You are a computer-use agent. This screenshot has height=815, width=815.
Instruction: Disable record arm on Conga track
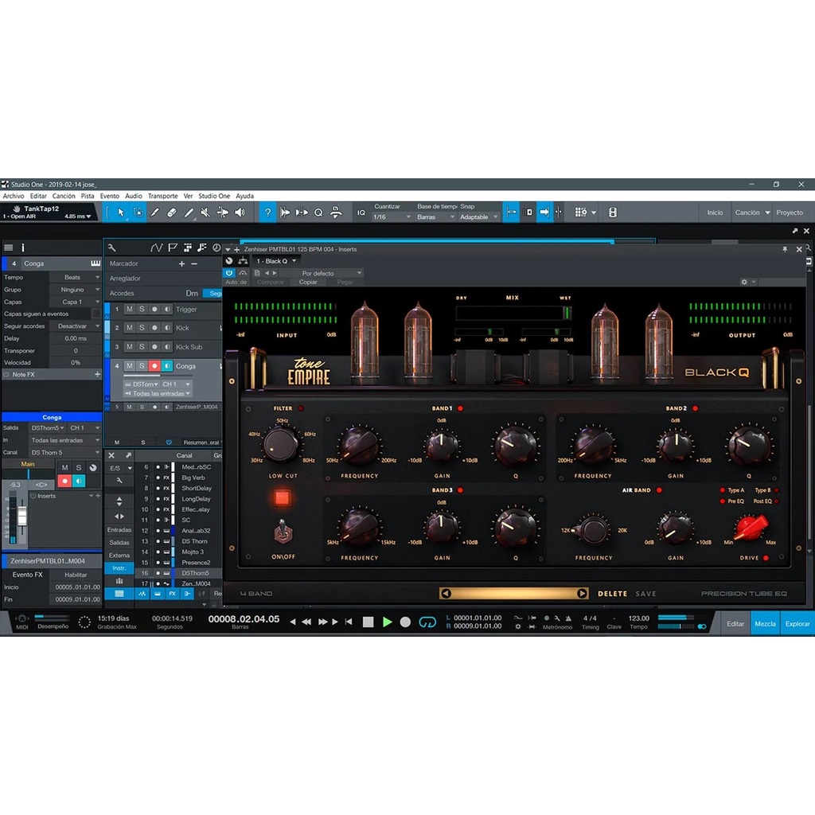coord(154,366)
